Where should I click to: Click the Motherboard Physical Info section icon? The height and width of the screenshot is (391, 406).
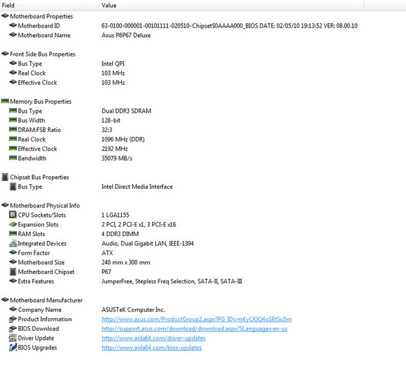pos(5,205)
